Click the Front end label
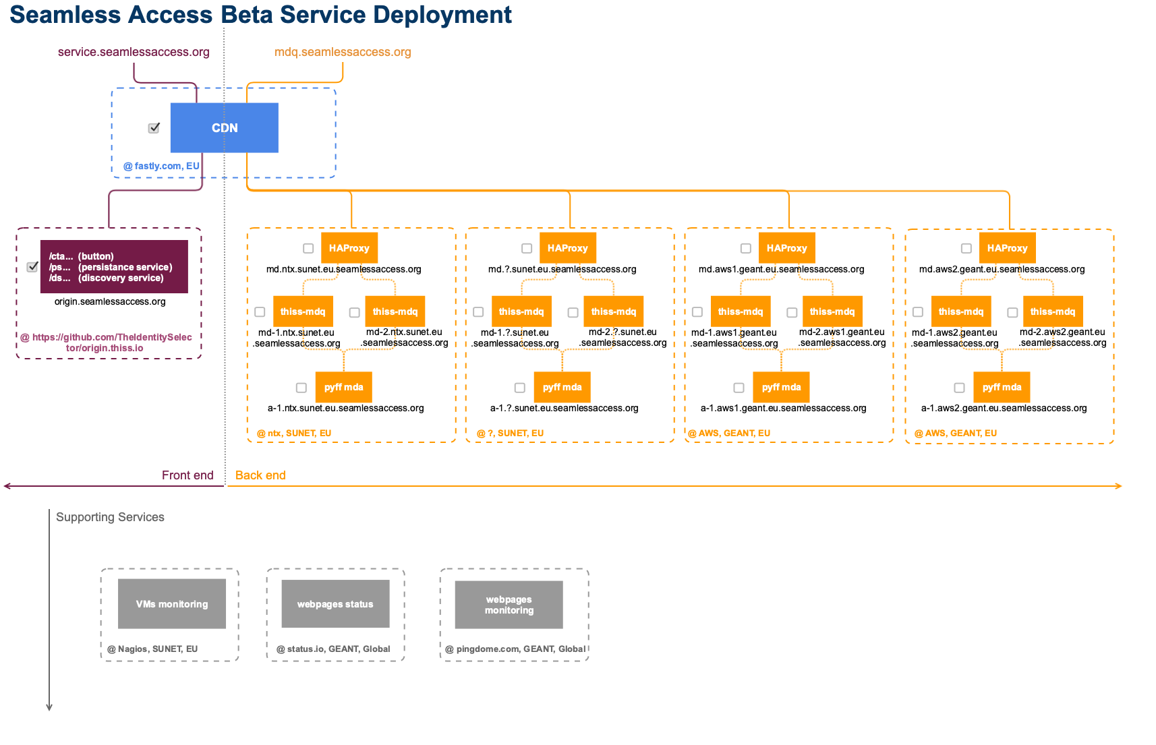 (187, 475)
